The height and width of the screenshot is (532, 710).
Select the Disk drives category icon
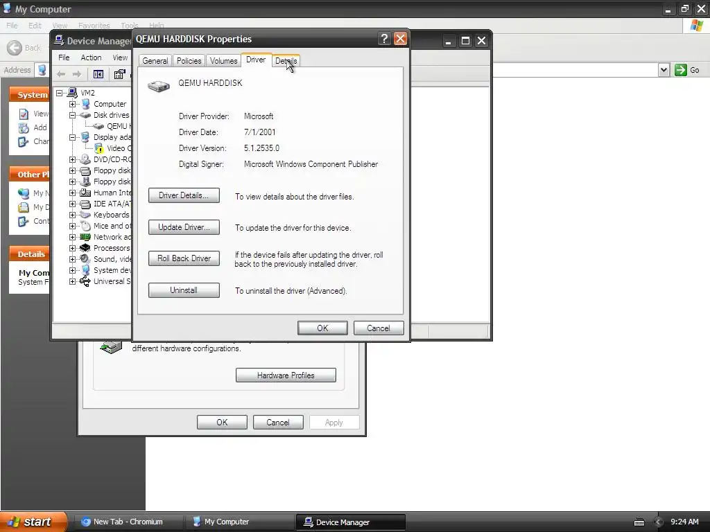[85, 116]
